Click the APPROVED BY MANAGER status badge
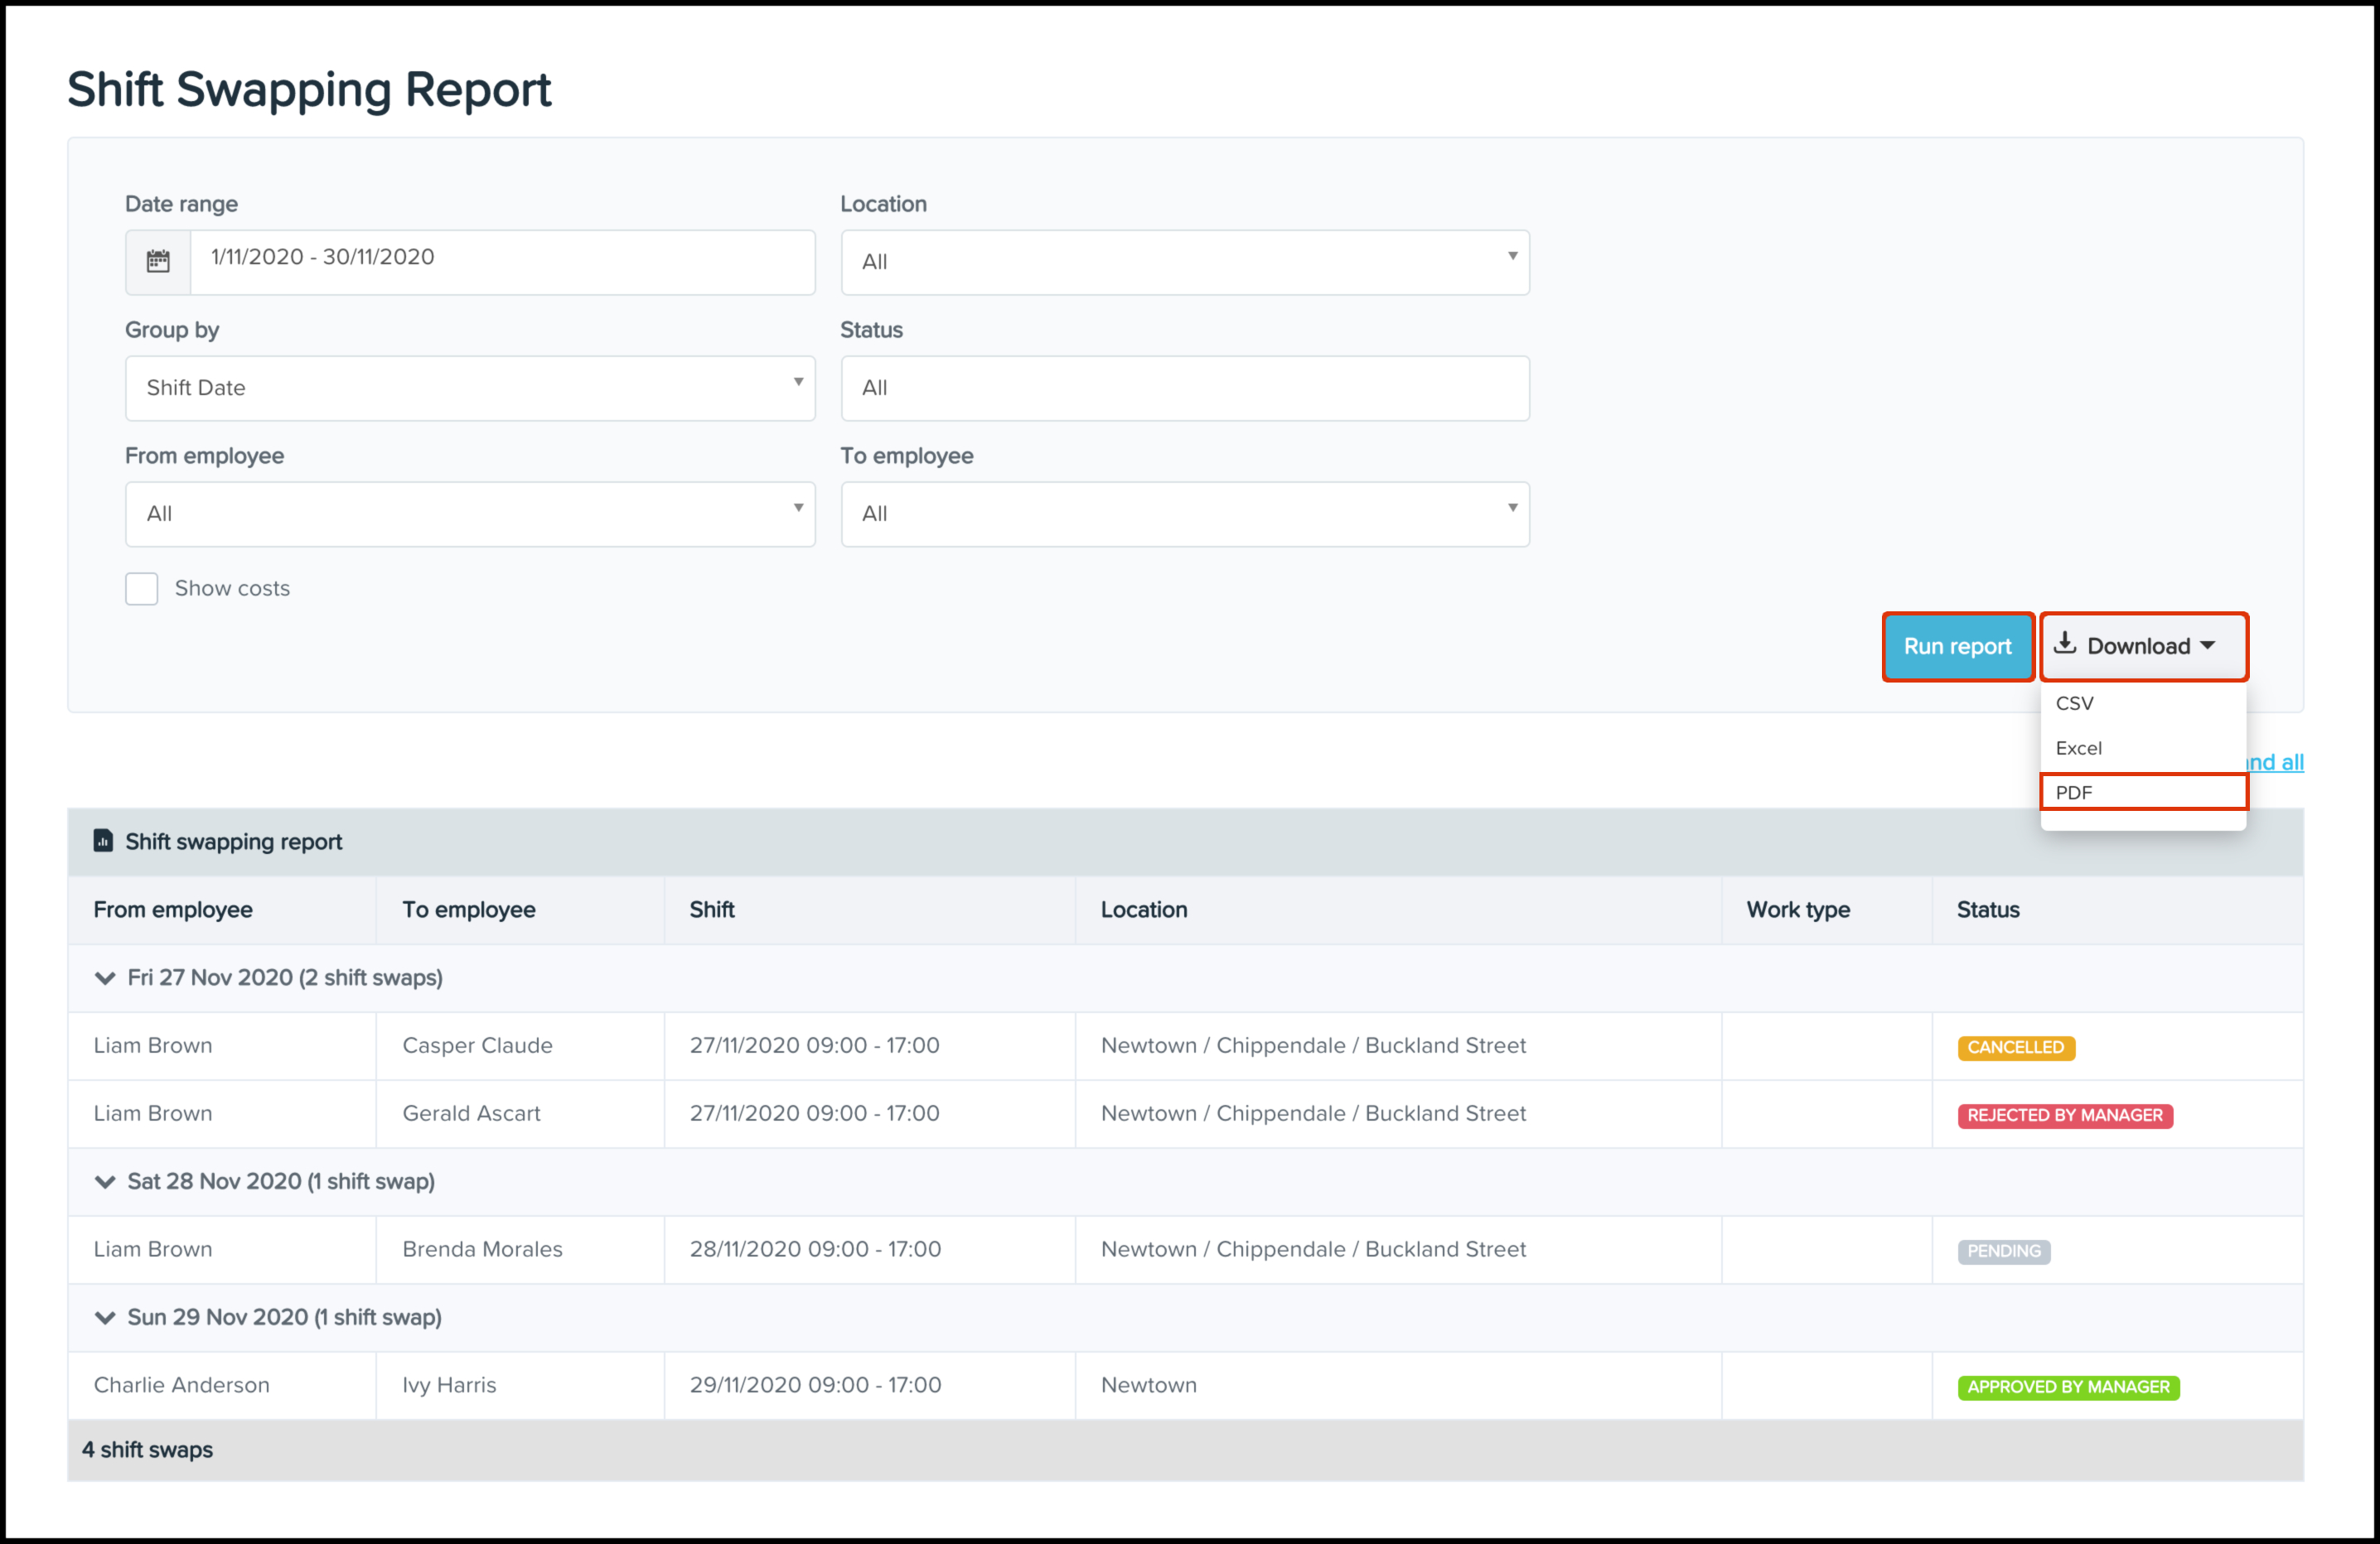 2068,1387
